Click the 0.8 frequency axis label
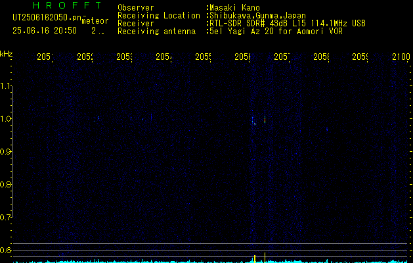The width and height of the screenshot is (413, 263). pyautogui.click(x=6, y=184)
